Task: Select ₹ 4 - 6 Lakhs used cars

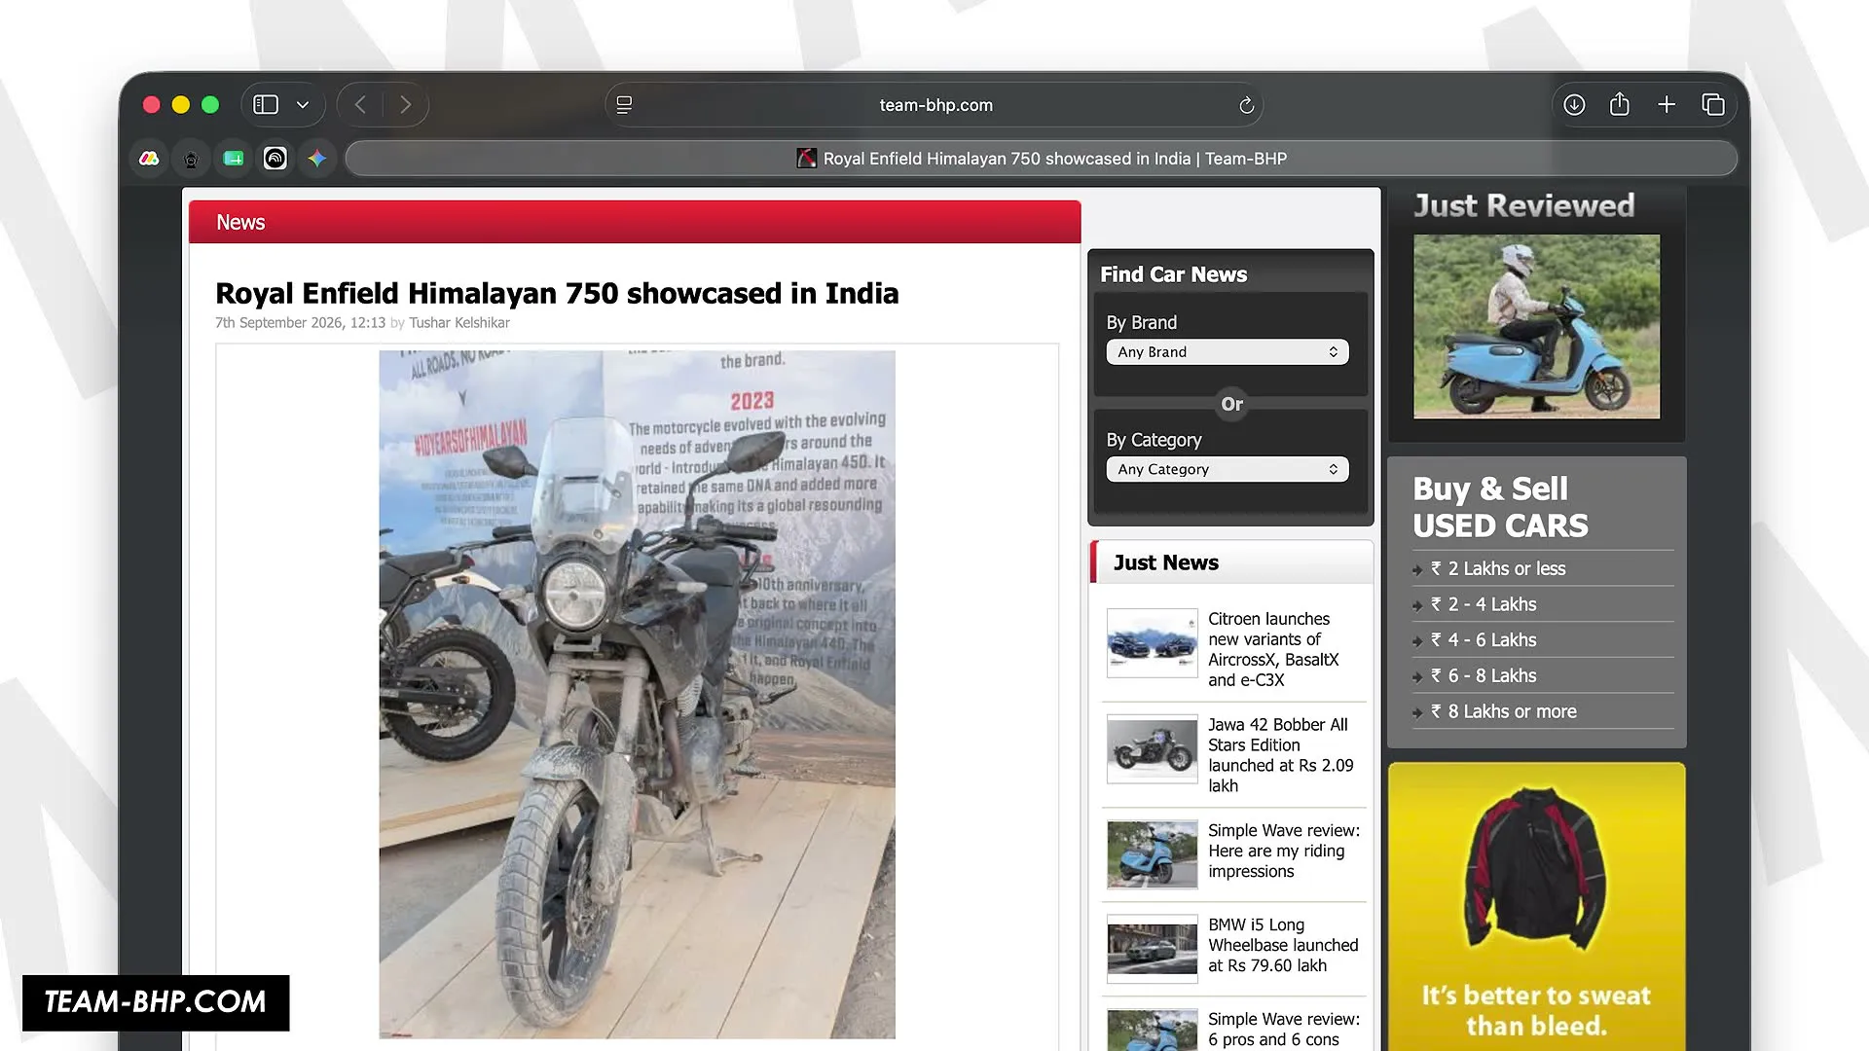Action: (x=1483, y=640)
